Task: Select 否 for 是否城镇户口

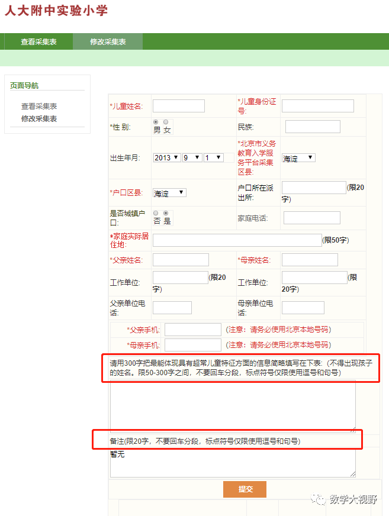Action: coord(156,213)
